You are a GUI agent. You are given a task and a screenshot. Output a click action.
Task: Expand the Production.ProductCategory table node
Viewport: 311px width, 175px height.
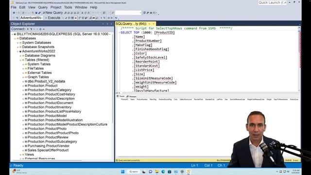point(23,90)
